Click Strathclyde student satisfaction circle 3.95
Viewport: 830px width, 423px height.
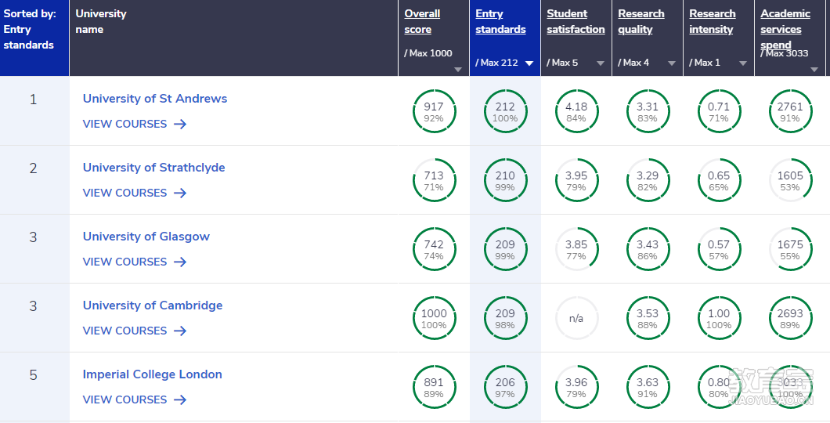click(x=576, y=180)
